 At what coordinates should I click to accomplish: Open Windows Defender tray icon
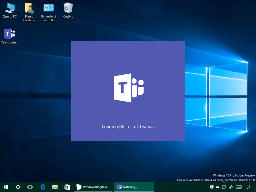point(212,187)
